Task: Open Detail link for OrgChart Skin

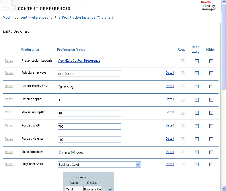Action: 170,164
